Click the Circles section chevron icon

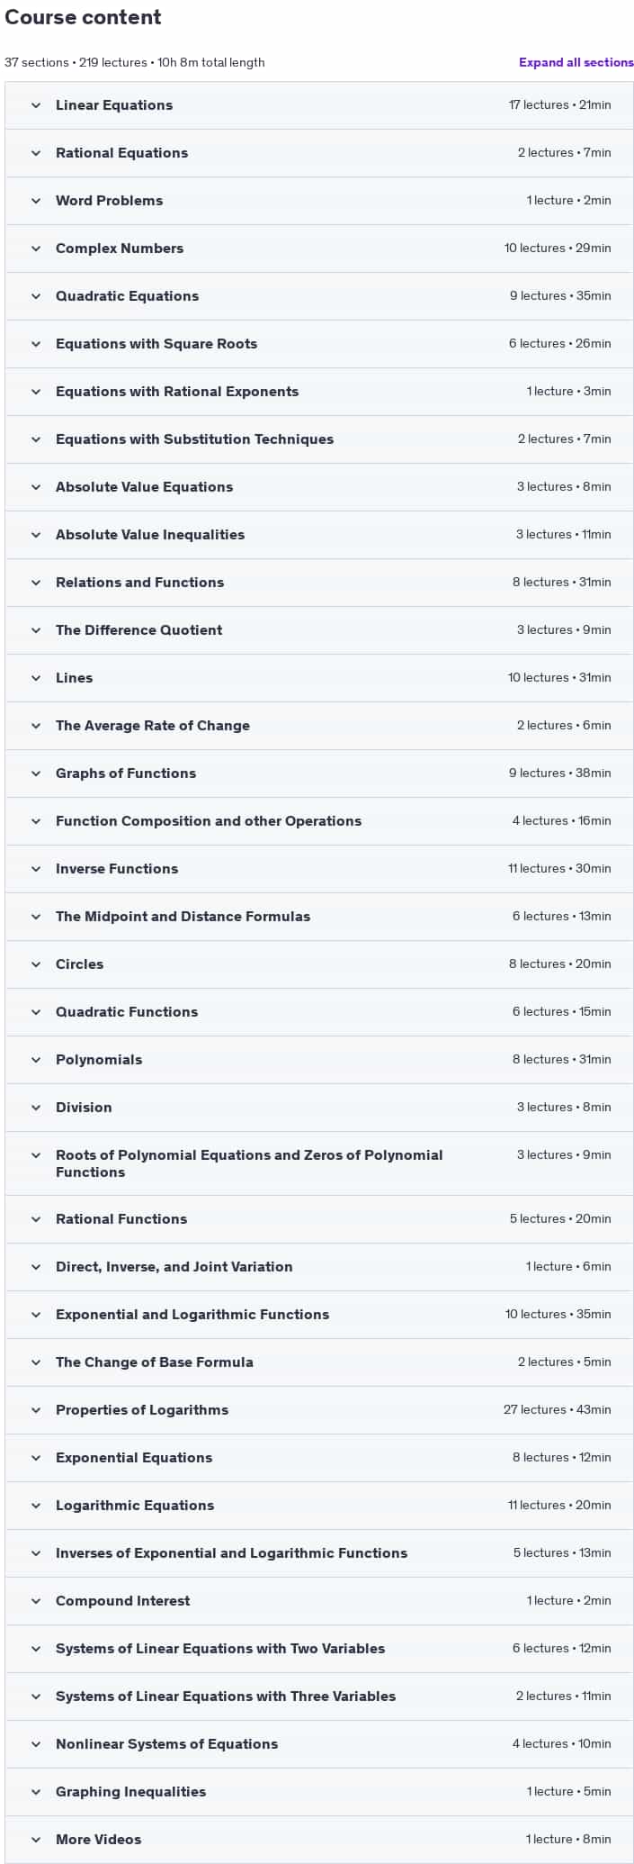click(36, 964)
